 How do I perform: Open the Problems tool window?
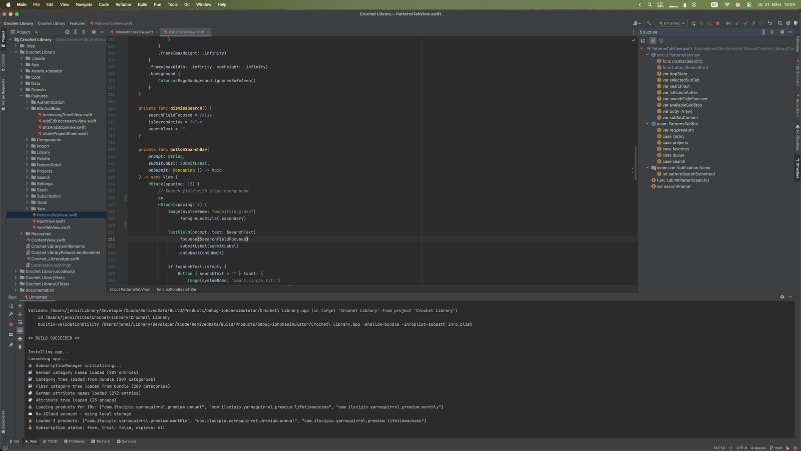(74, 441)
